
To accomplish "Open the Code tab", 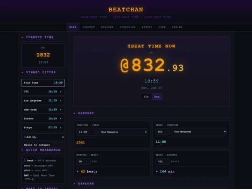I will tap(162, 27).
